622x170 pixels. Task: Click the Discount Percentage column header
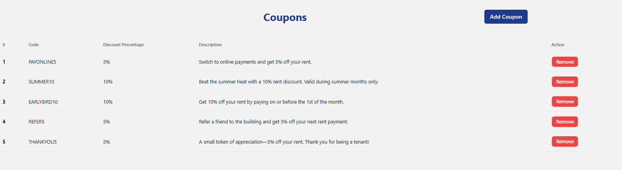tap(123, 45)
